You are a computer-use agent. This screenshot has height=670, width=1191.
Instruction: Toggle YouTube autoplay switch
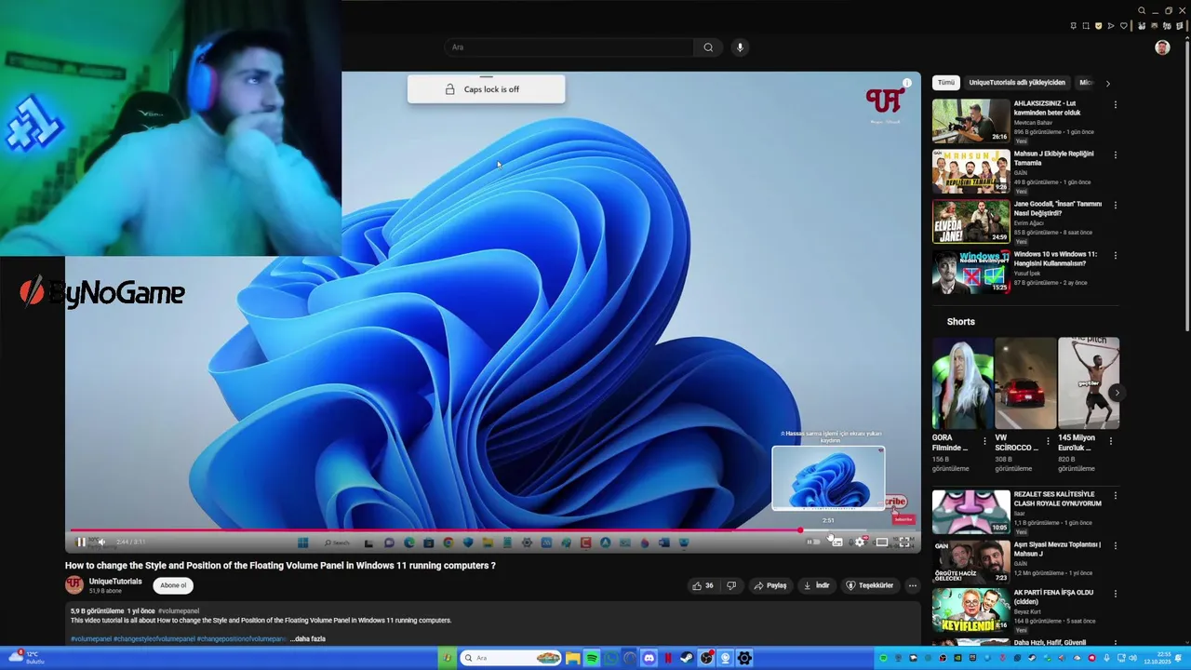[x=813, y=542]
